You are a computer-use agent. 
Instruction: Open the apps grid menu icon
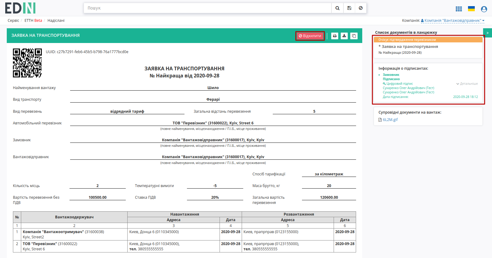pos(459,9)
